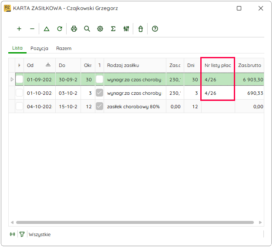Click the sigma sum icon
The image size is (273, 247).
coord(113,29)
